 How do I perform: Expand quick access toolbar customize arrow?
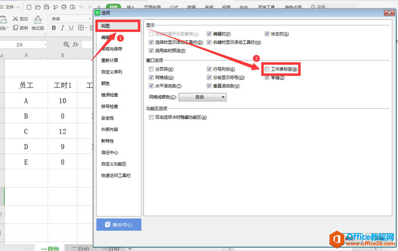[99, 7]
